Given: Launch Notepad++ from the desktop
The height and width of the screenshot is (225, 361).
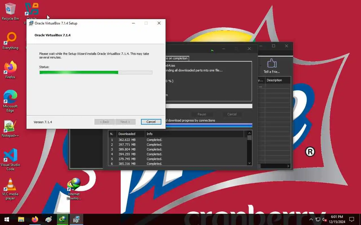Looking at the screenshot, I should 10,129.
